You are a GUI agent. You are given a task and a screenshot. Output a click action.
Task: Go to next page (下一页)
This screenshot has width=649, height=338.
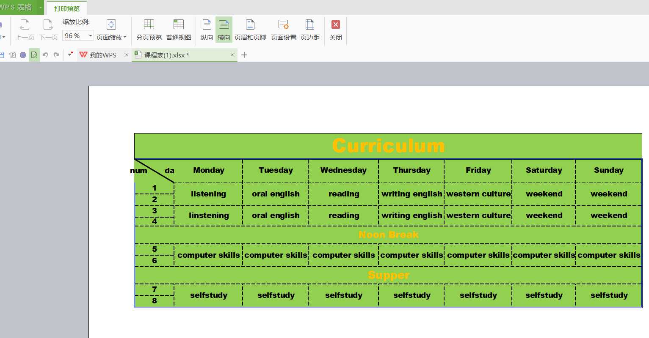[48, 30]
